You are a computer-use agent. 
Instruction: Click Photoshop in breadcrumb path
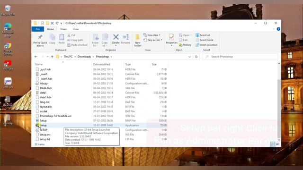tap(102, 57)
